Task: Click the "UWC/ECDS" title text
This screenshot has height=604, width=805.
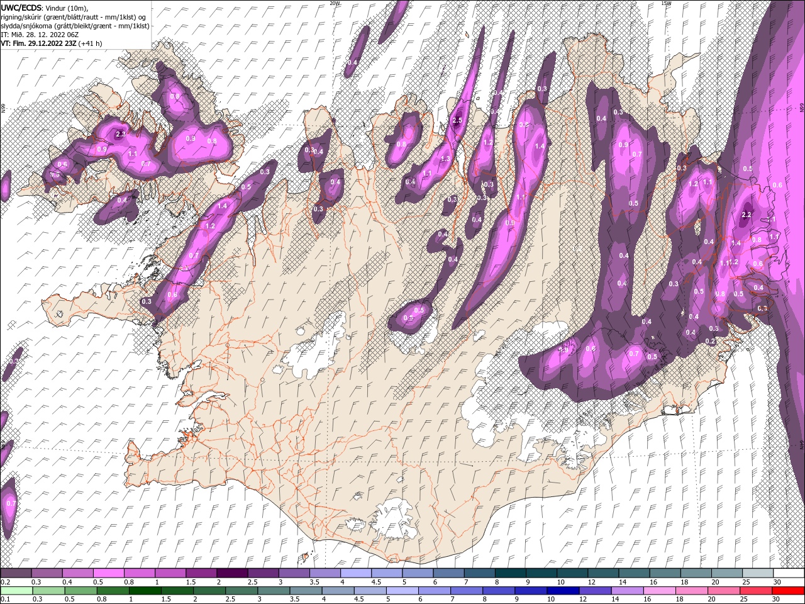Action: 21,8
